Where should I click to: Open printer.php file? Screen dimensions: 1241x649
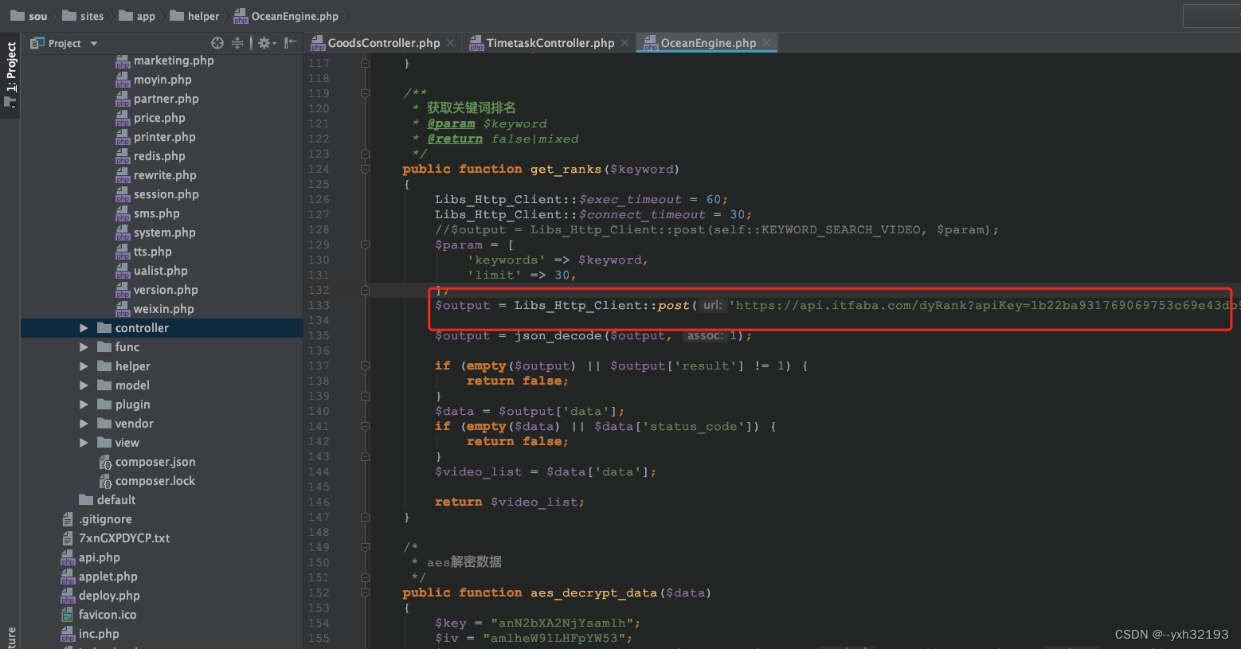(x=155, y=137)
